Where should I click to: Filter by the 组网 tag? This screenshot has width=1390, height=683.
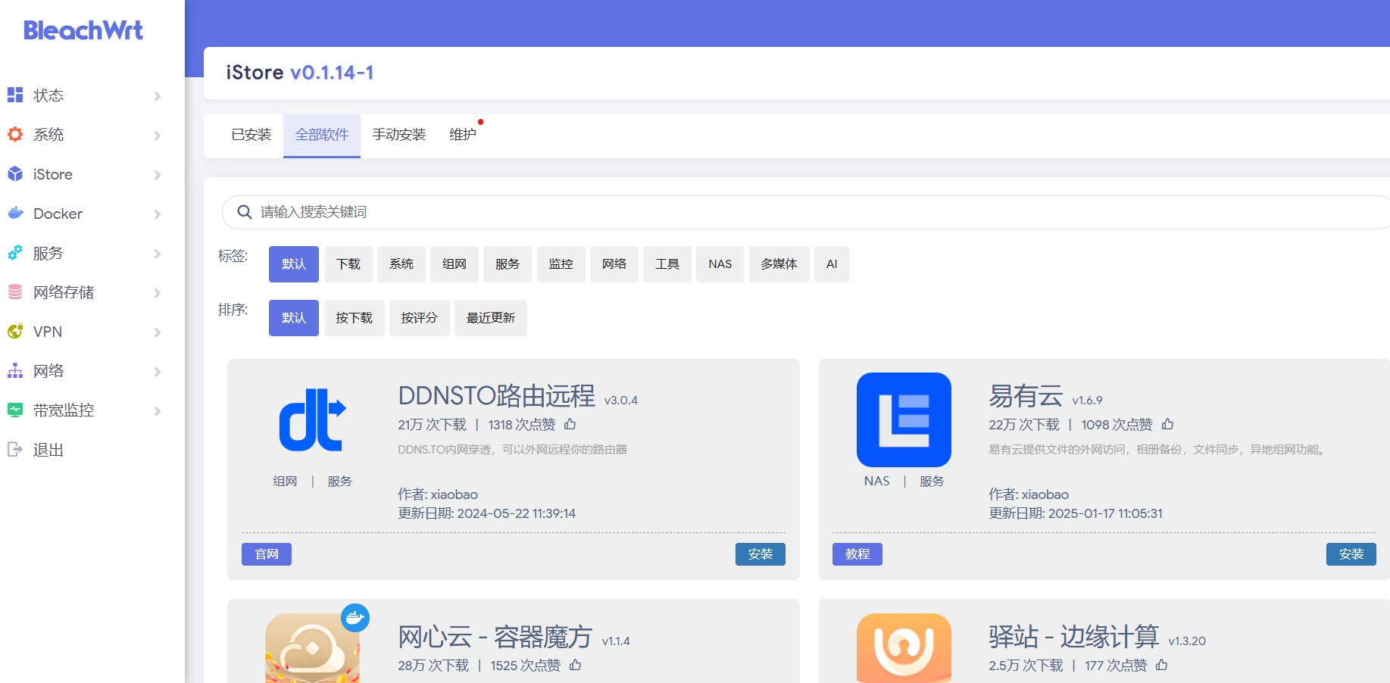[x=454, y=264]
